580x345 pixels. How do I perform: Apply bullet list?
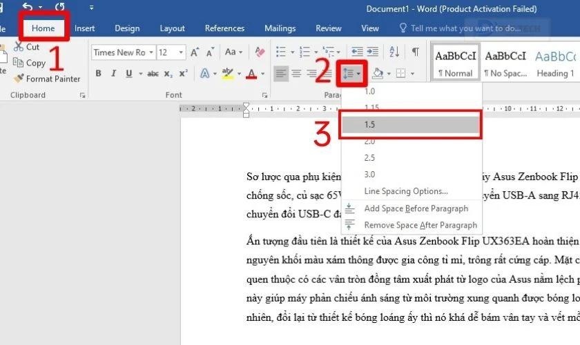click(x=281, y=52)
